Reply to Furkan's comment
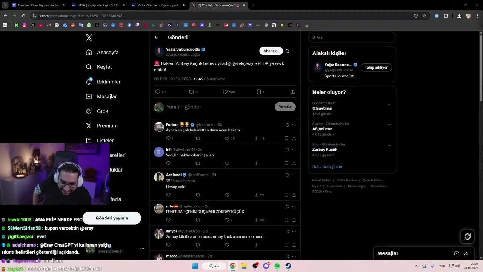483x272 pixels. click(x=168, y=138)
